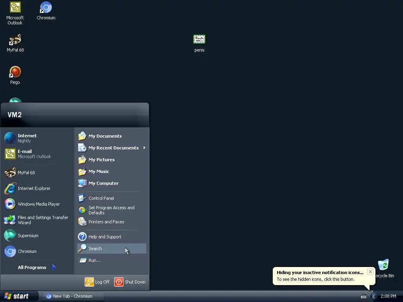
Task: Open My Documents folder
Action: 111,136
